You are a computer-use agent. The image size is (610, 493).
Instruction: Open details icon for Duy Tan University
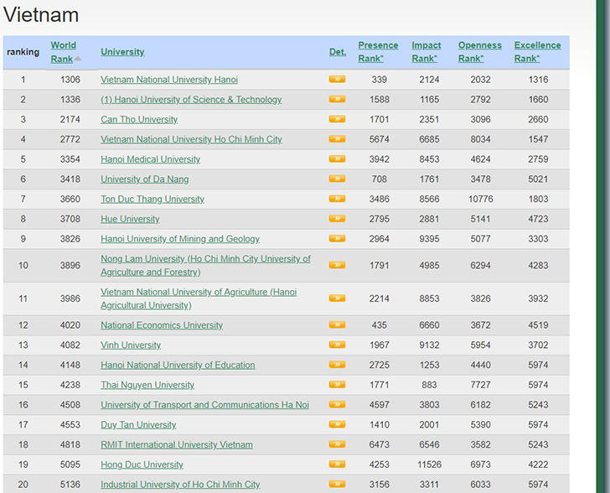[337, 425]
